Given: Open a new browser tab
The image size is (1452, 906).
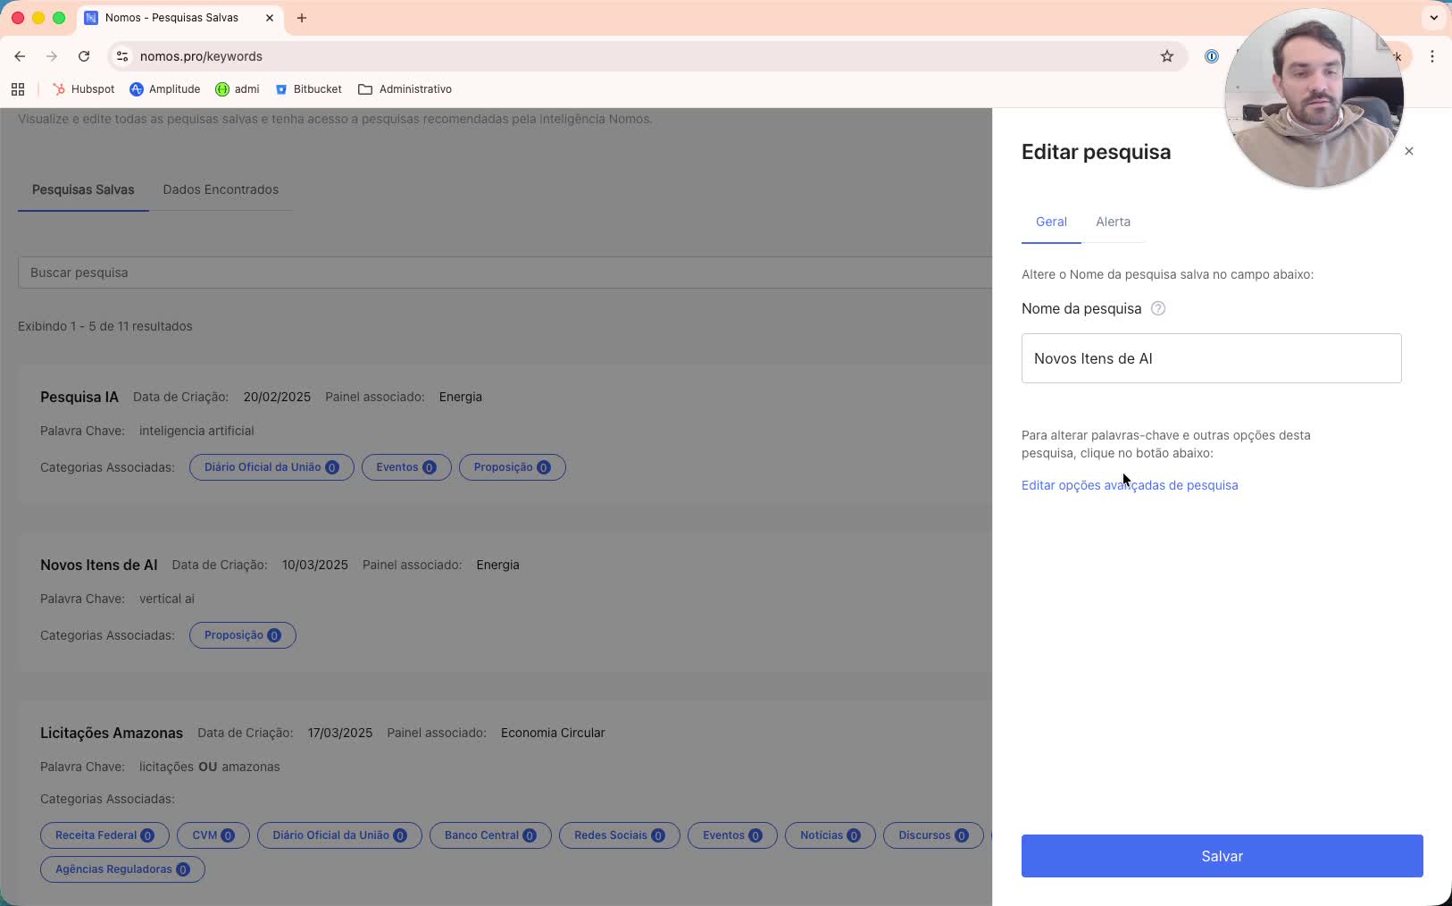Looking at the screenshot, I should coord(302,18).
